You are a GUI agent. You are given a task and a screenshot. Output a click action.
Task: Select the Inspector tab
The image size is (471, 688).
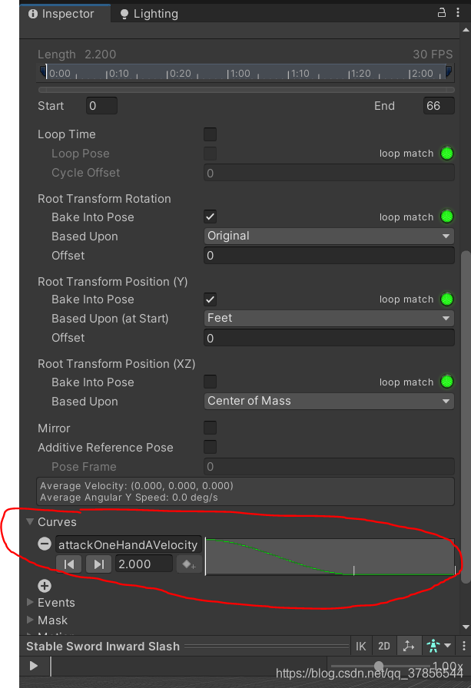point(61,14)
